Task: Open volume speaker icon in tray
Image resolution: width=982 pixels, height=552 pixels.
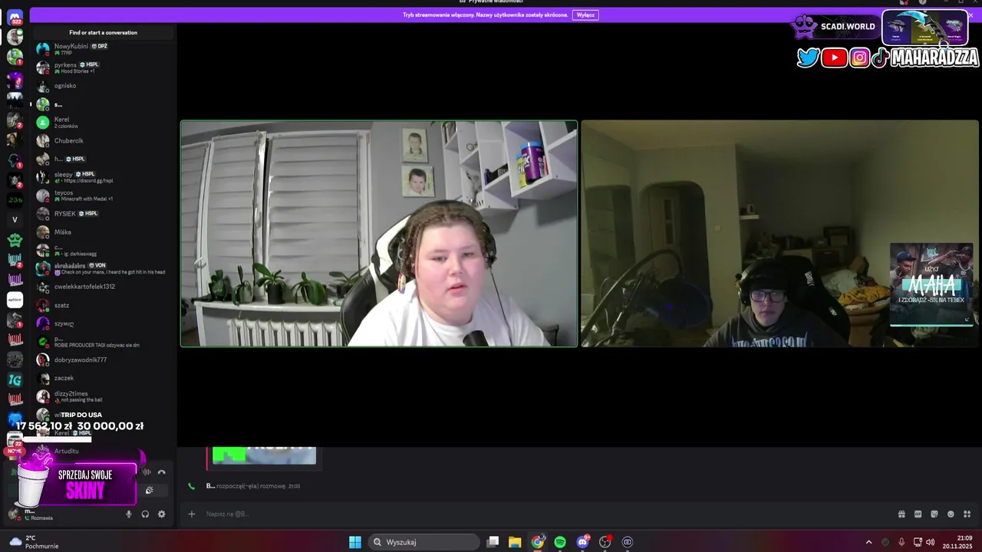Action: pos(931,542)
